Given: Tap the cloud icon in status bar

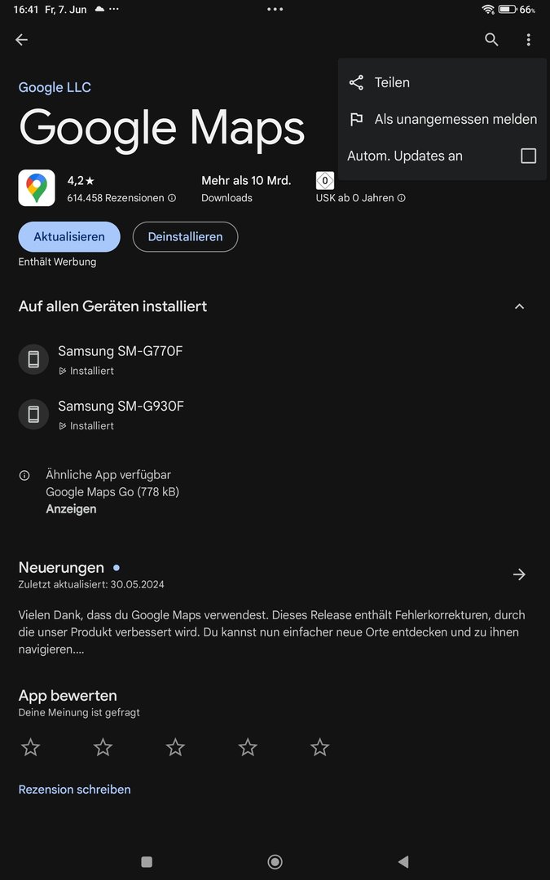Looking at the screenshot, I should [99, 9].
